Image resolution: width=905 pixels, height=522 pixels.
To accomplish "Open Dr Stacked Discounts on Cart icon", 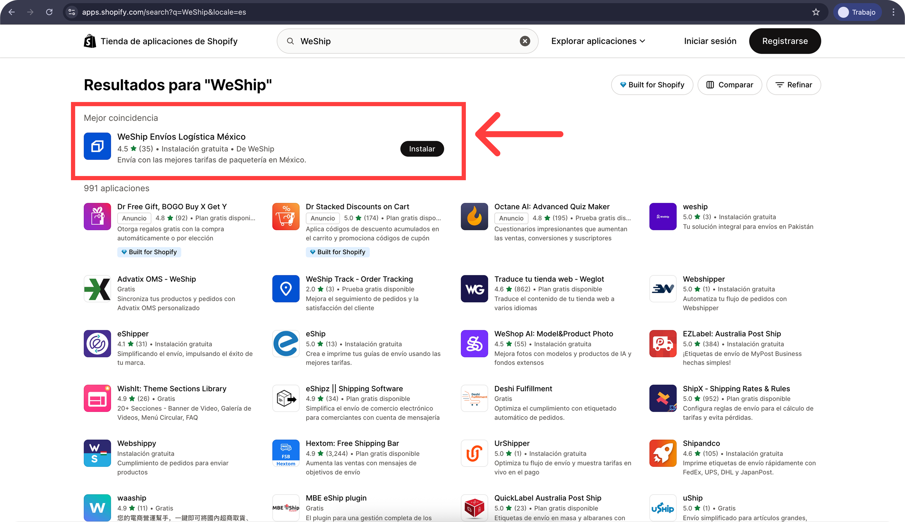I will click(286, 217).
